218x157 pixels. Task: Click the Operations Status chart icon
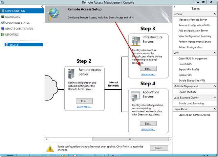coord(3,23)
